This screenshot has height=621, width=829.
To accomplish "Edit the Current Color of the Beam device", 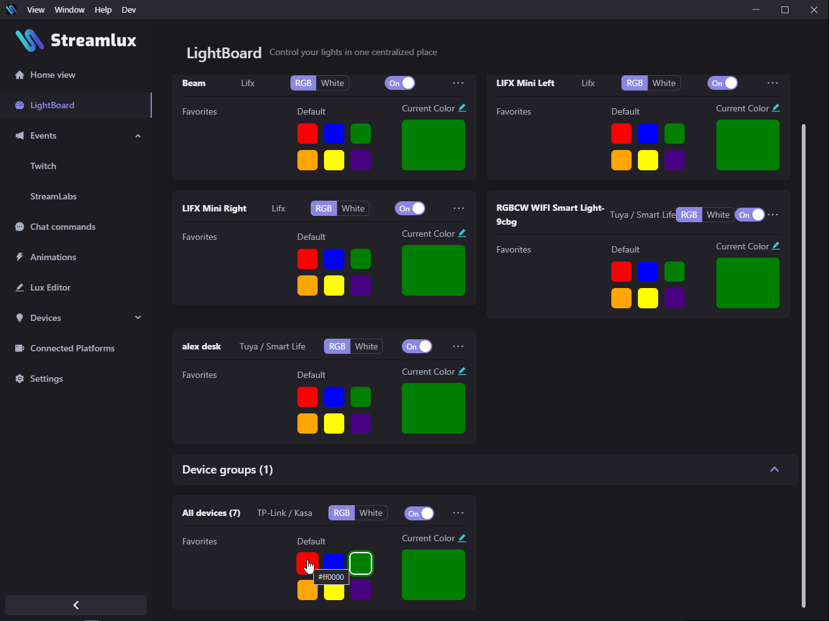I will click(461, 108).
